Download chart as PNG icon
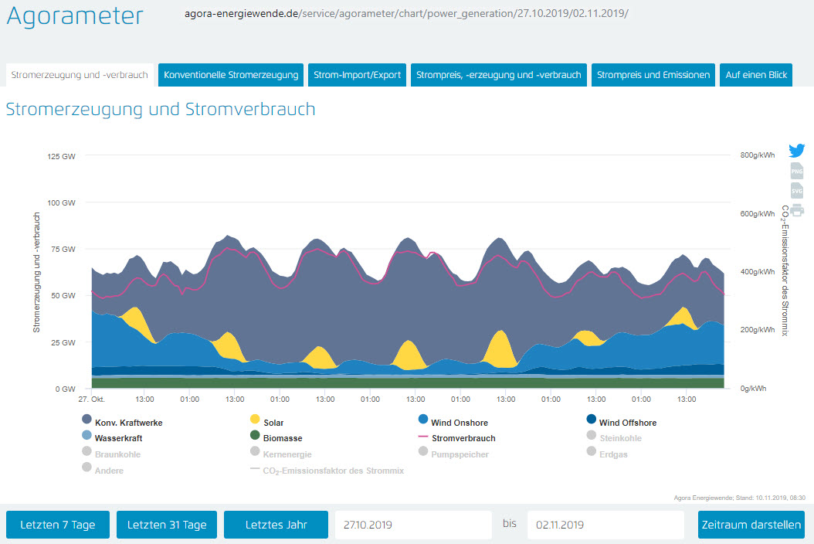This screenshot has width=814, height=544. pos(796,171)
